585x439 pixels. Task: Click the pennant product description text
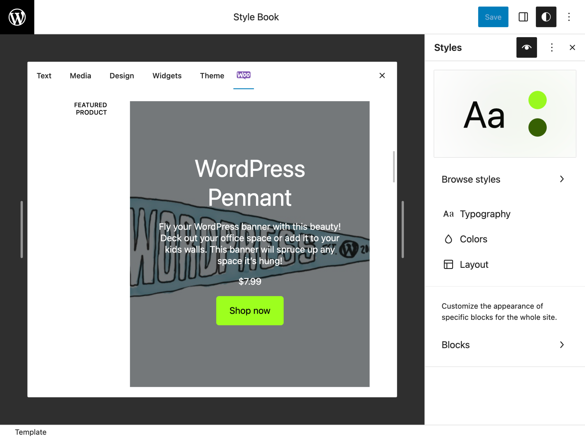click(250, 244)
